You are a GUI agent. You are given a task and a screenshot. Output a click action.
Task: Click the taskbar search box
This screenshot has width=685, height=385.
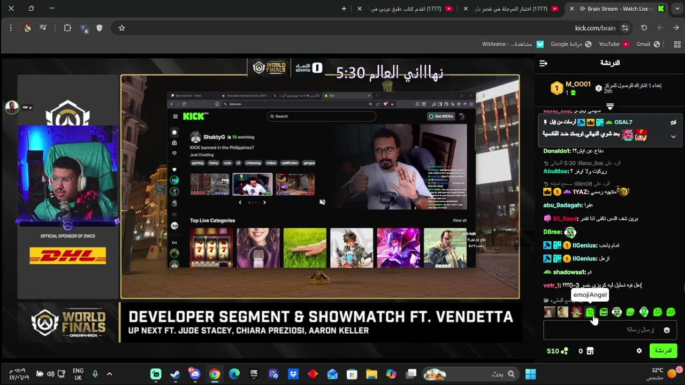pyautogui.click(x=470, y=374)
